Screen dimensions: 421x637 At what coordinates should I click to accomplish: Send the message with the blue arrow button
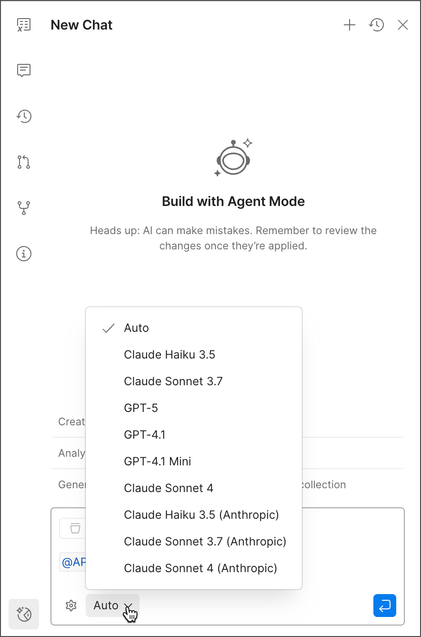point(384,605)
